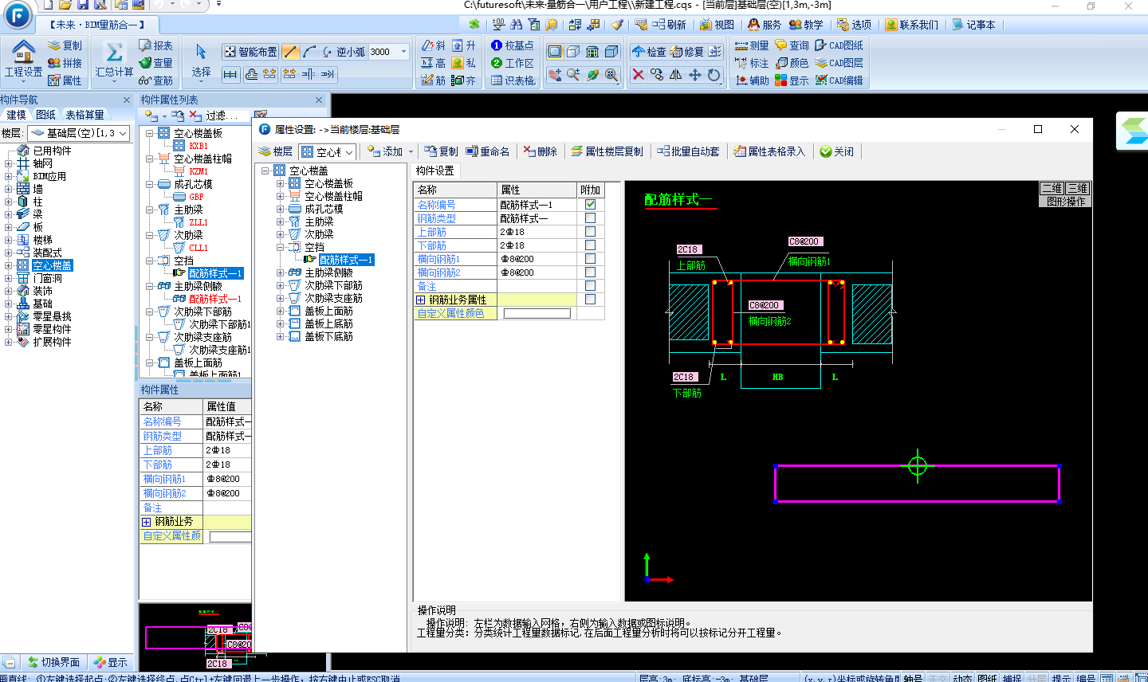Click 上部筋 value cell 2⌽18 in dialog

pos(537,232)
